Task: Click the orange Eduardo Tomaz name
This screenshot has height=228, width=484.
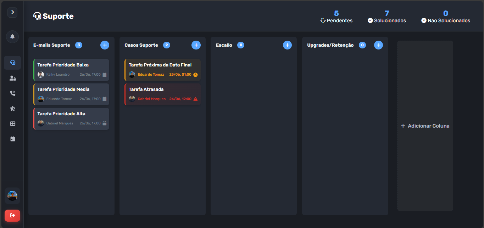Action: coord(151,75)
